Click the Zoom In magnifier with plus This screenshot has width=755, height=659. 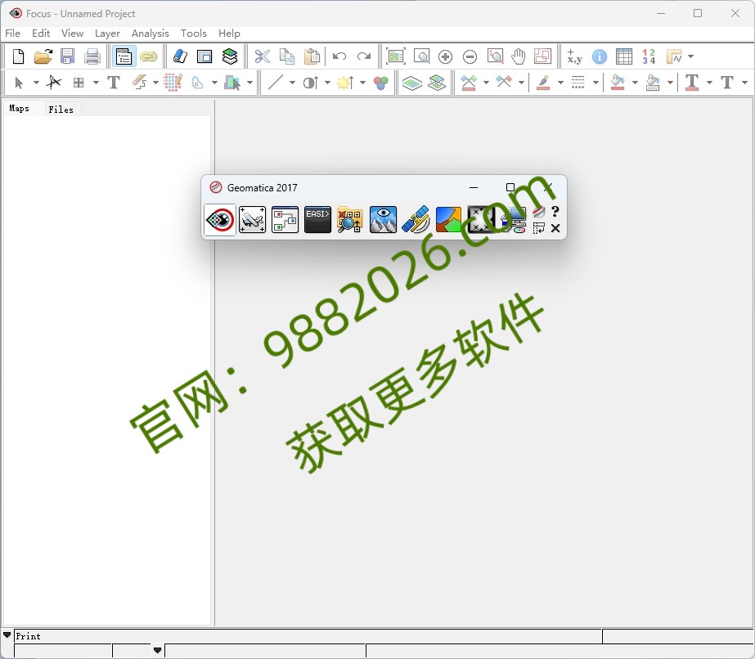coord(445,56)
